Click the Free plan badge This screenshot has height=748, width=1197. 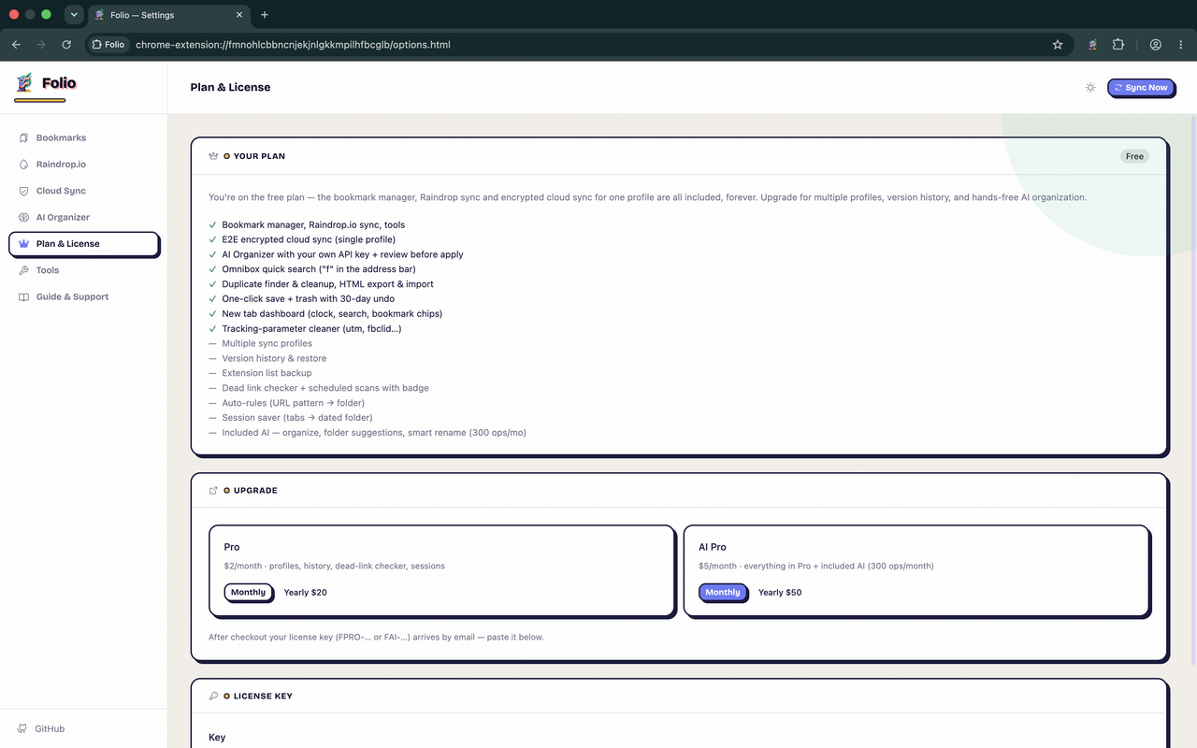tap(1134, 156)
